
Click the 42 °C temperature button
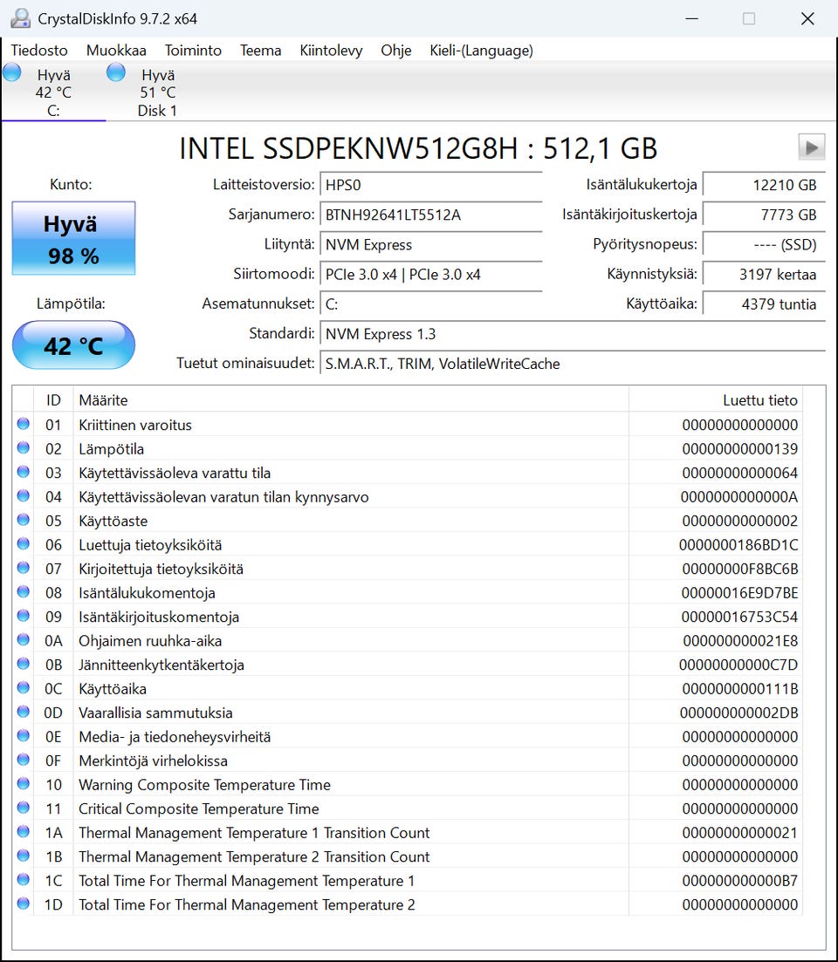coord(73,345)
